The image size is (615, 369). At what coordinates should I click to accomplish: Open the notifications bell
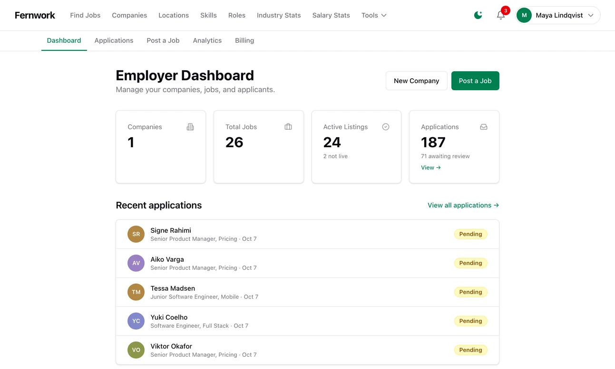pyautogui.click(x=501, y=15)
